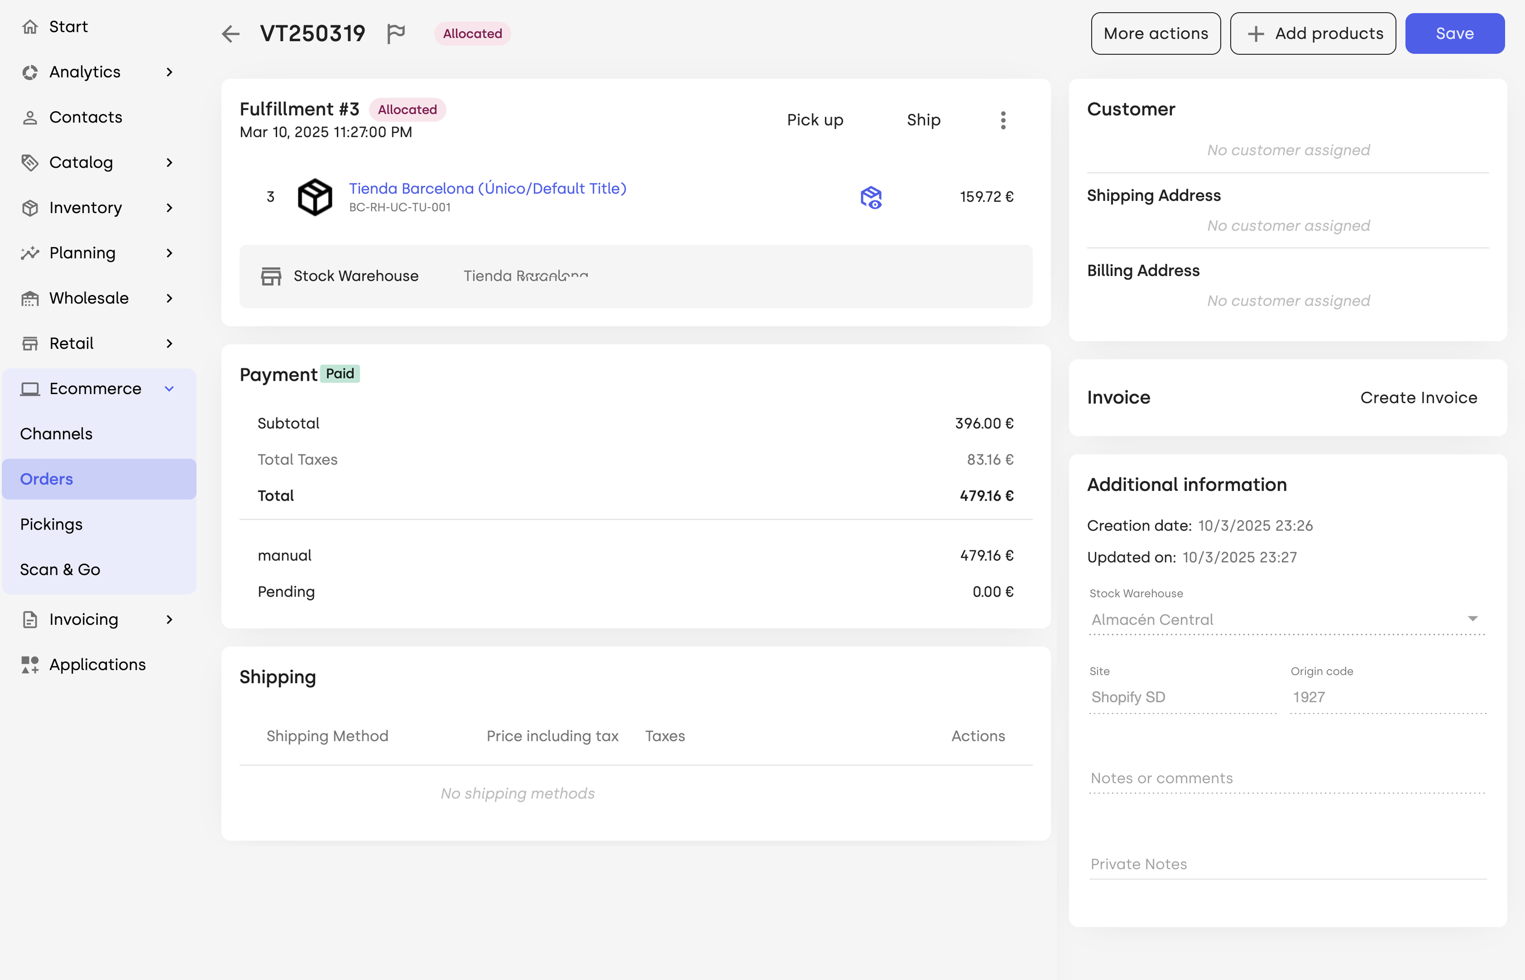Open the fulfillment three-dot options menu
This screenshot has width=1525, height=980.
[x=1003, y=120]
